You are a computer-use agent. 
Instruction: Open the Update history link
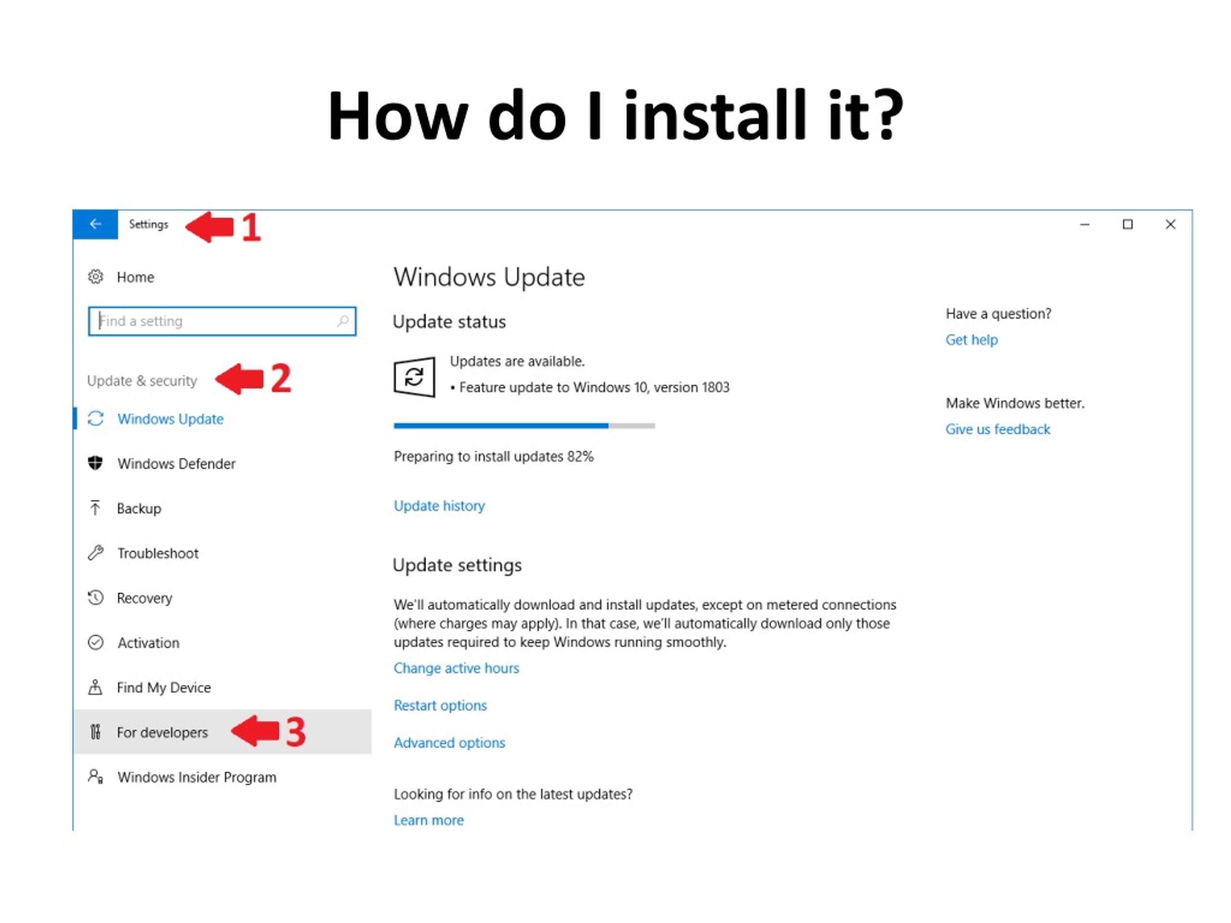(x=439, y=506)
